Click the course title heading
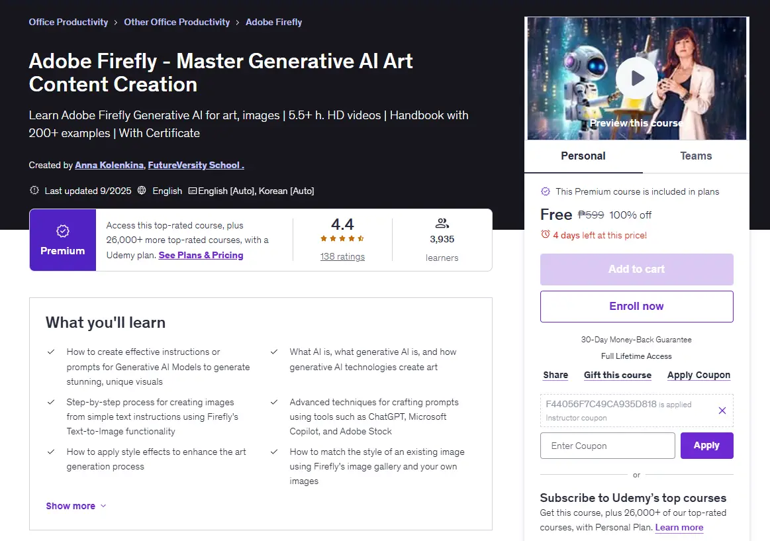 [221, 73]
